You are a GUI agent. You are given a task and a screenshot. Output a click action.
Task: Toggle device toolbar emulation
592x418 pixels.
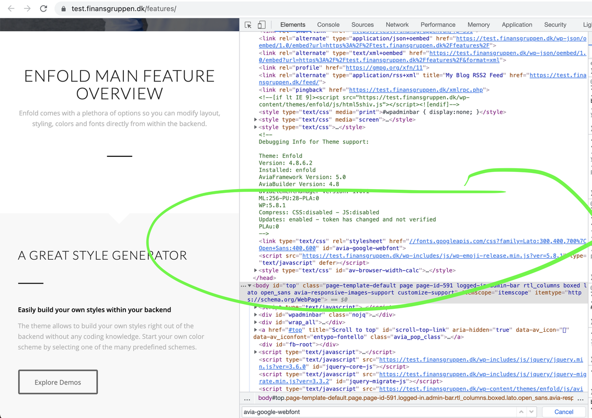(261, 25)
